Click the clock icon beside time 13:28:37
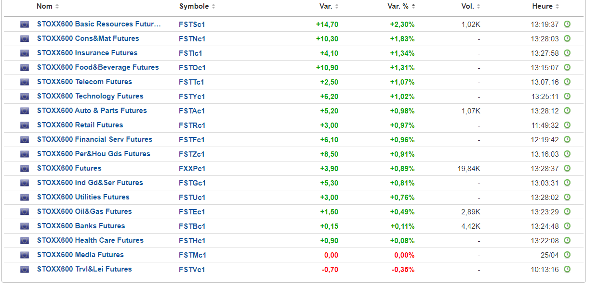Viewport: 598px width, 285px height. pyautogui.click(x=567, y=168)
